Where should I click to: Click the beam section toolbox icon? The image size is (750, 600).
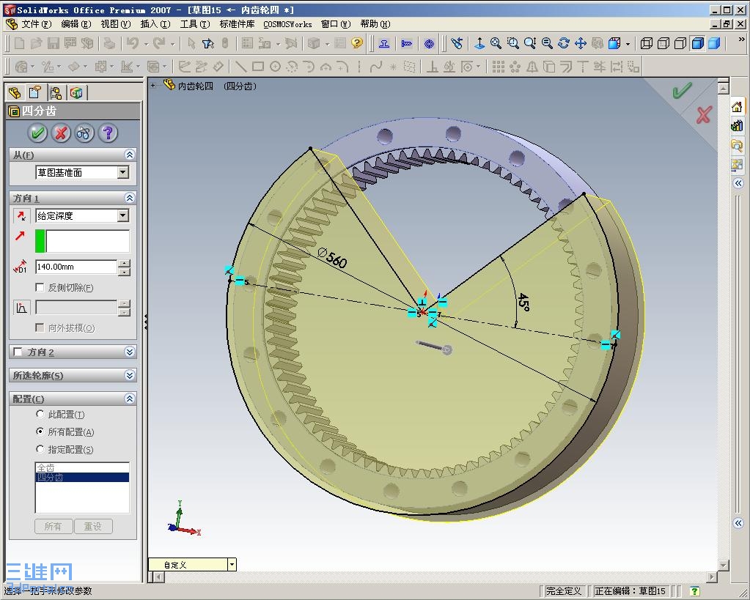[383, 44]
